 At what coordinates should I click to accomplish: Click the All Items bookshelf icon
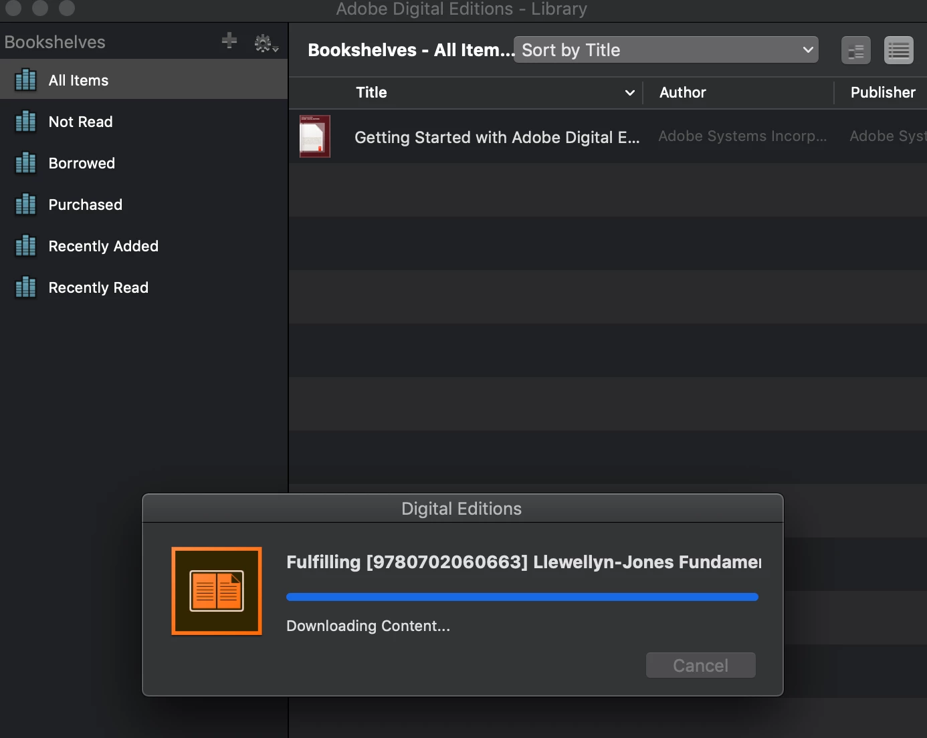25,80
